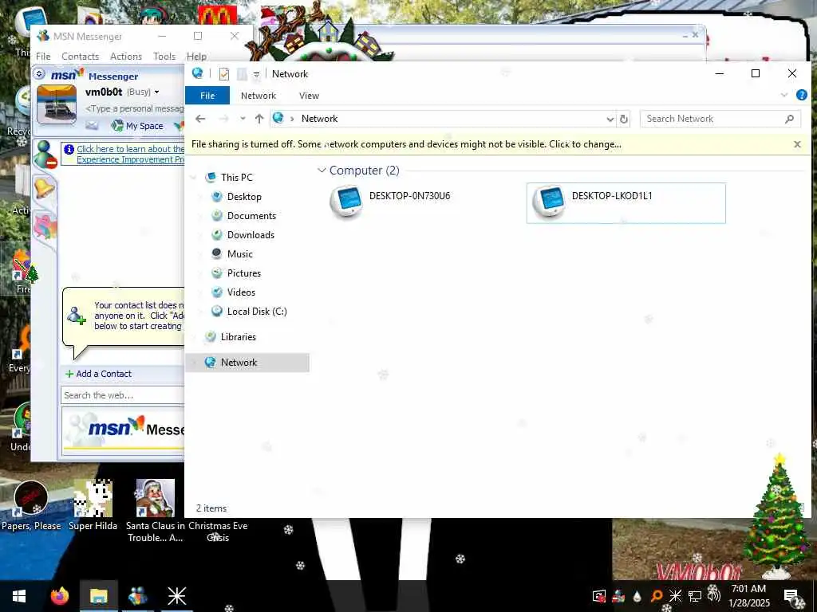Open Santa Claus in Trouble desktop shortcut

156,511
